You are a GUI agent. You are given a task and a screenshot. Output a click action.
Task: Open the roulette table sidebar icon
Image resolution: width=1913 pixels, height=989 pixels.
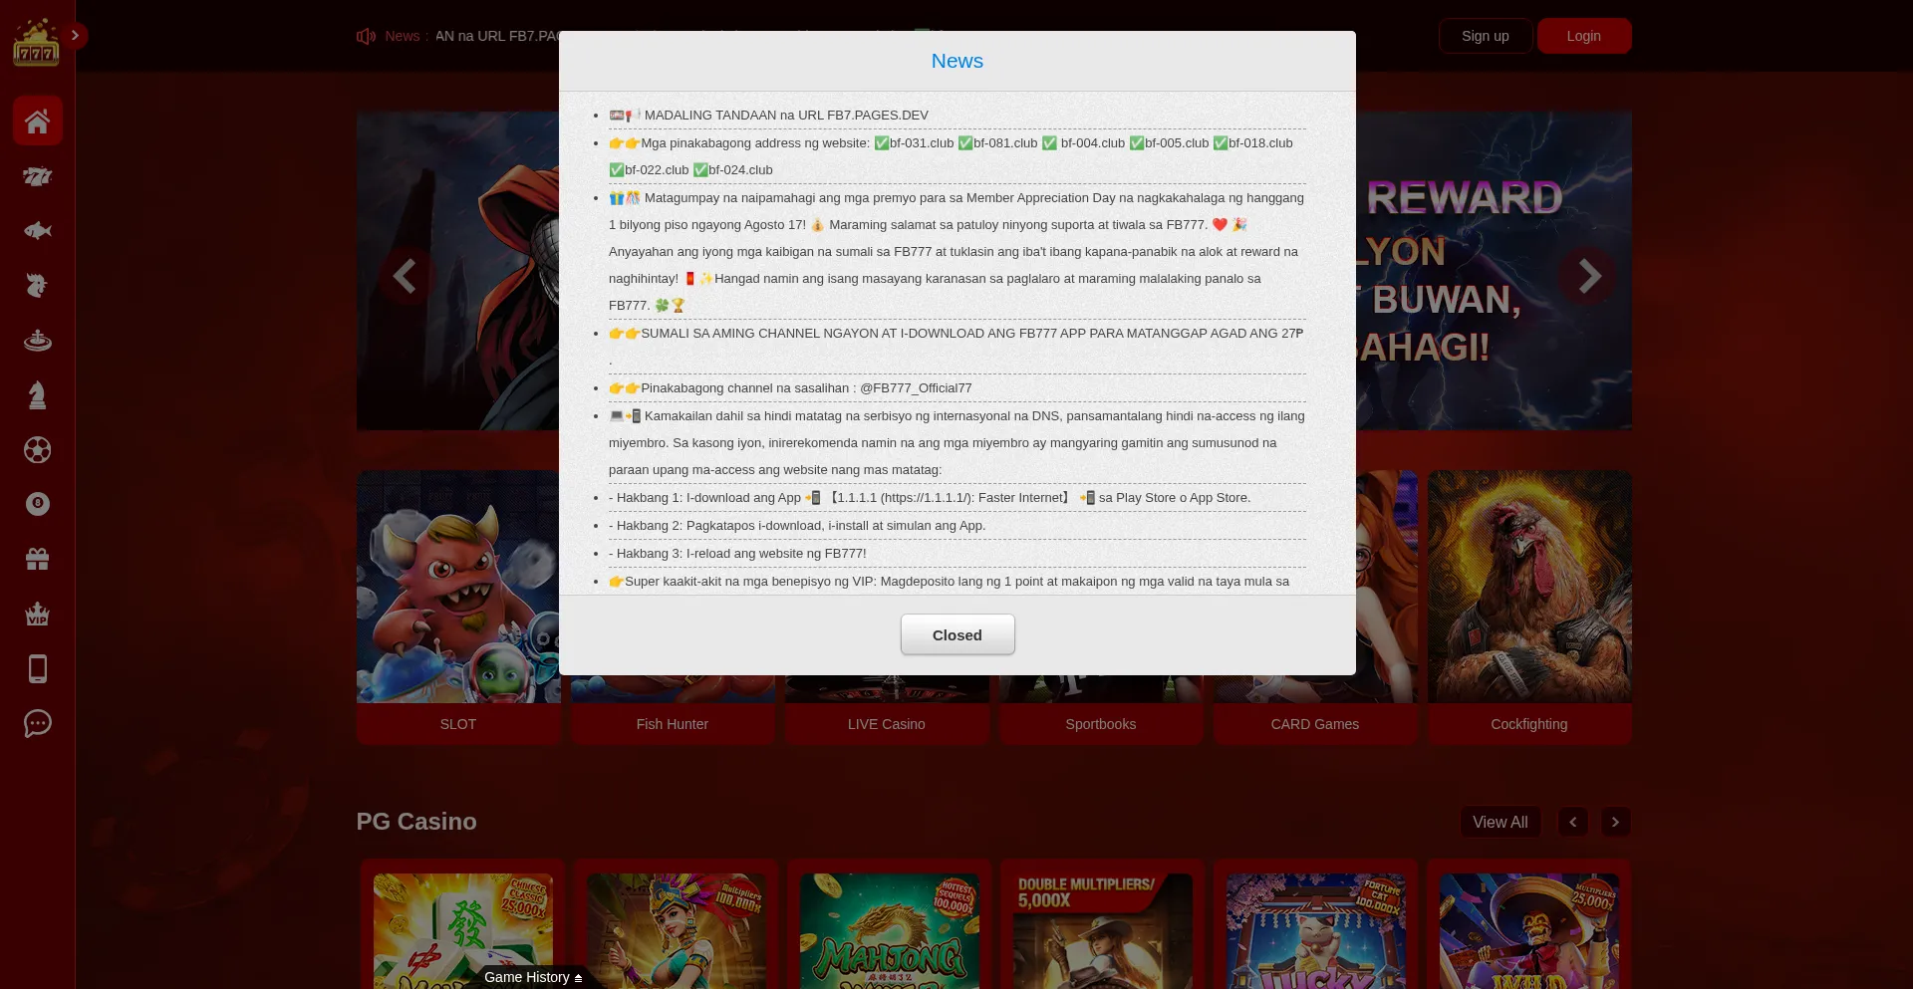tap(38, 341)
